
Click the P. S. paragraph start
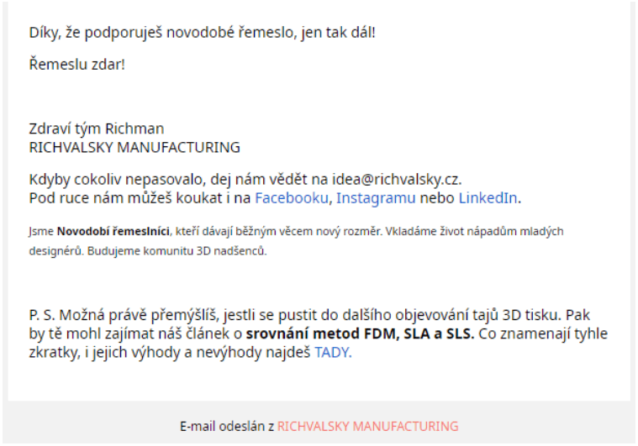point(42,315)
